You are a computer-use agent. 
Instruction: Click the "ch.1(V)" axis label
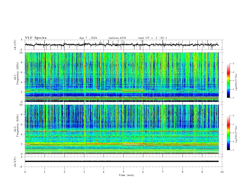tap(15, 45)
